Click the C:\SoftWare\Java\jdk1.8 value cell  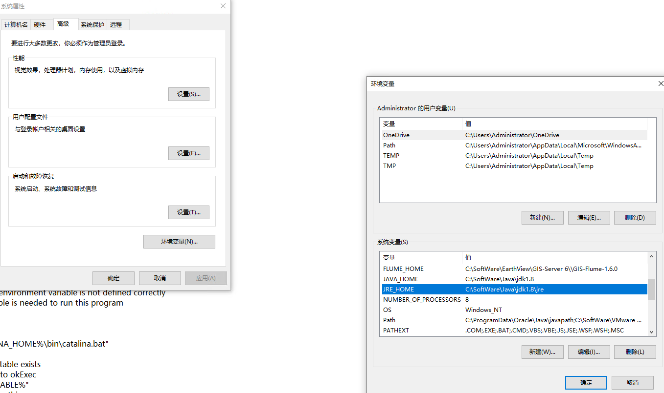500,279
